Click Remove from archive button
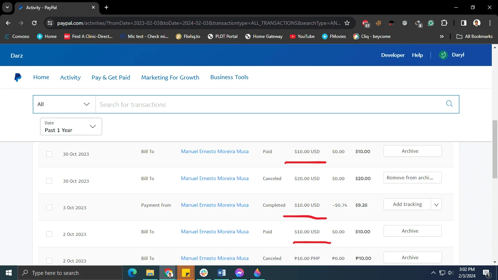This screenshot has width=498, height=280. 413,178
